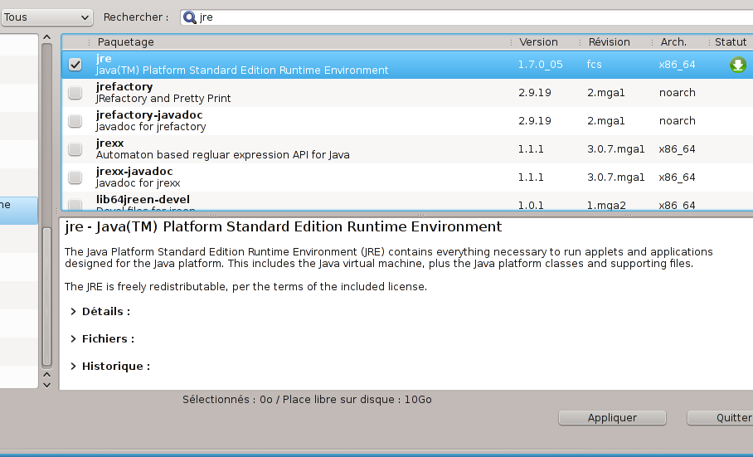Click the down arrow at the scrollbar's bottom

[46, 385]
